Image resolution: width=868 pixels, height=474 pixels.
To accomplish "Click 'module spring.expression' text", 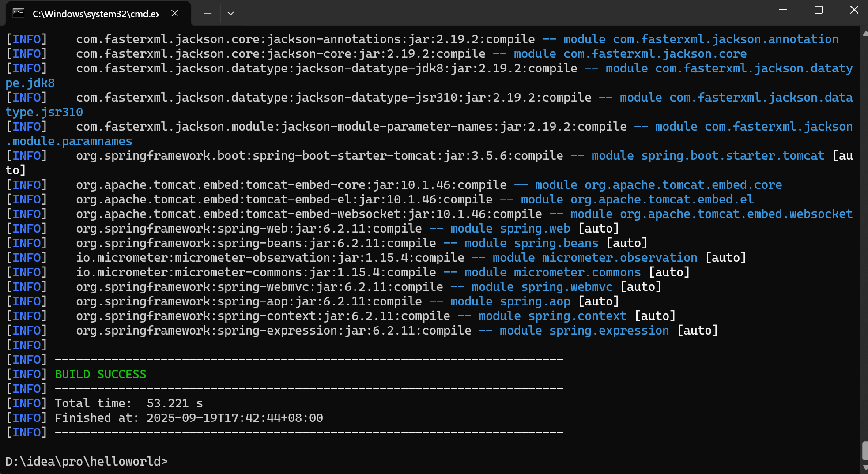I will (585, 331).
